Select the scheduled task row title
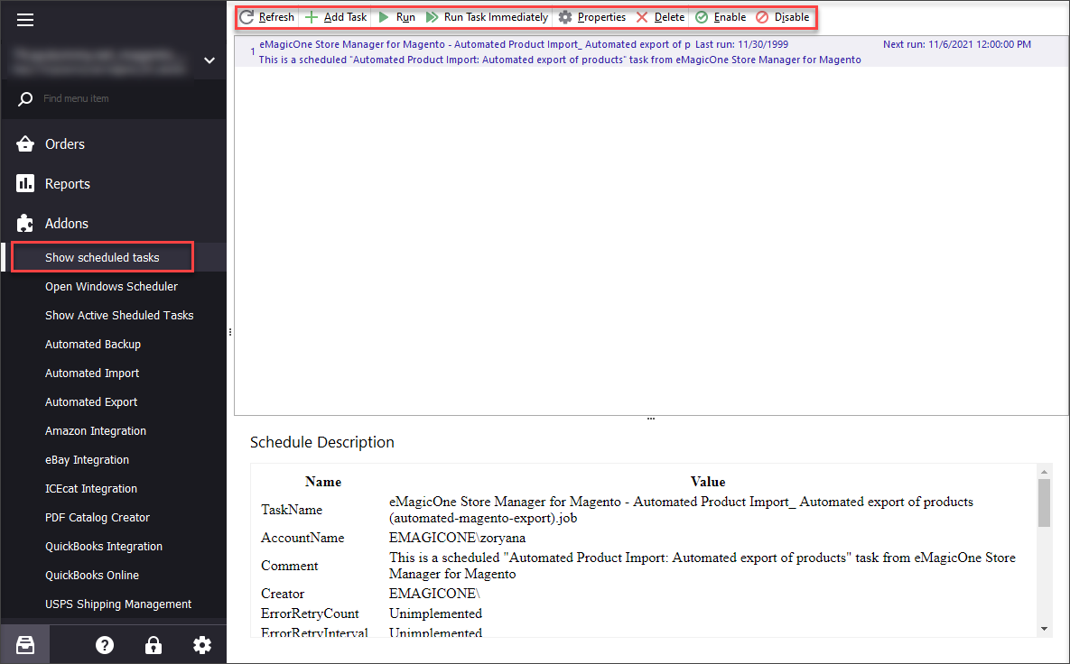1070x664 pixels. 474,44
